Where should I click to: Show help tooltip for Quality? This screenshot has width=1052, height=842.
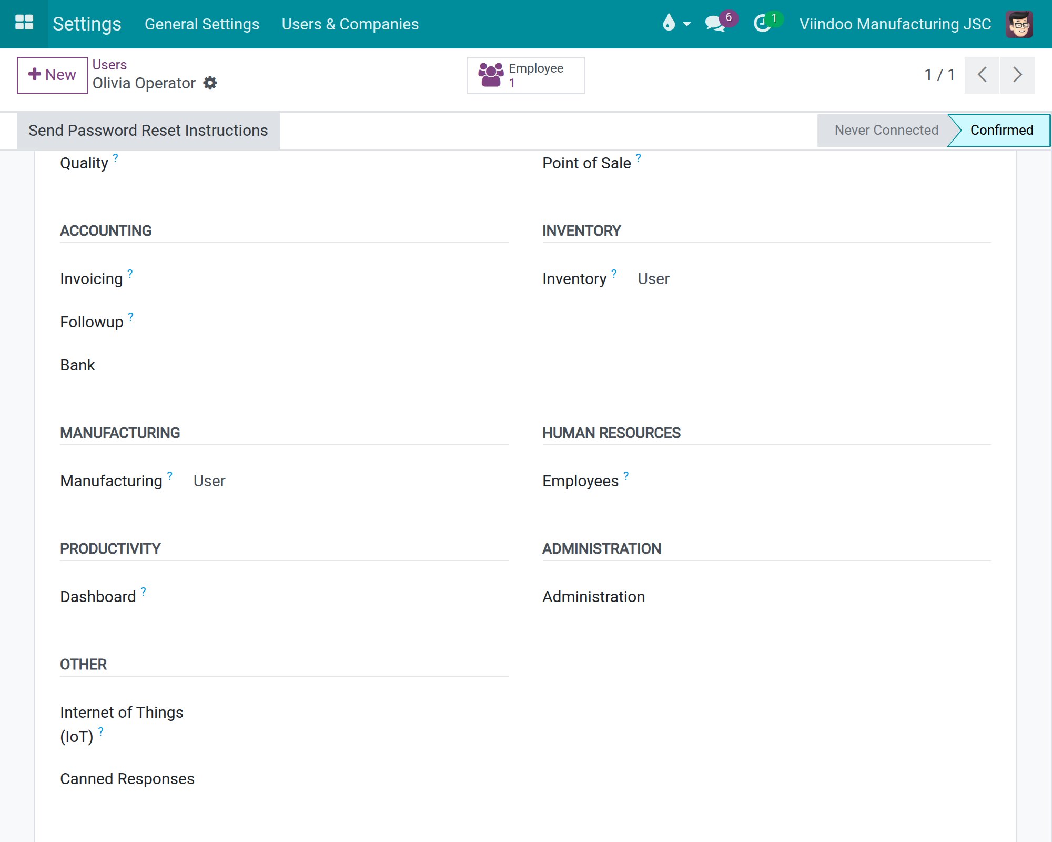pyautogui.click(x=116, y=157)
